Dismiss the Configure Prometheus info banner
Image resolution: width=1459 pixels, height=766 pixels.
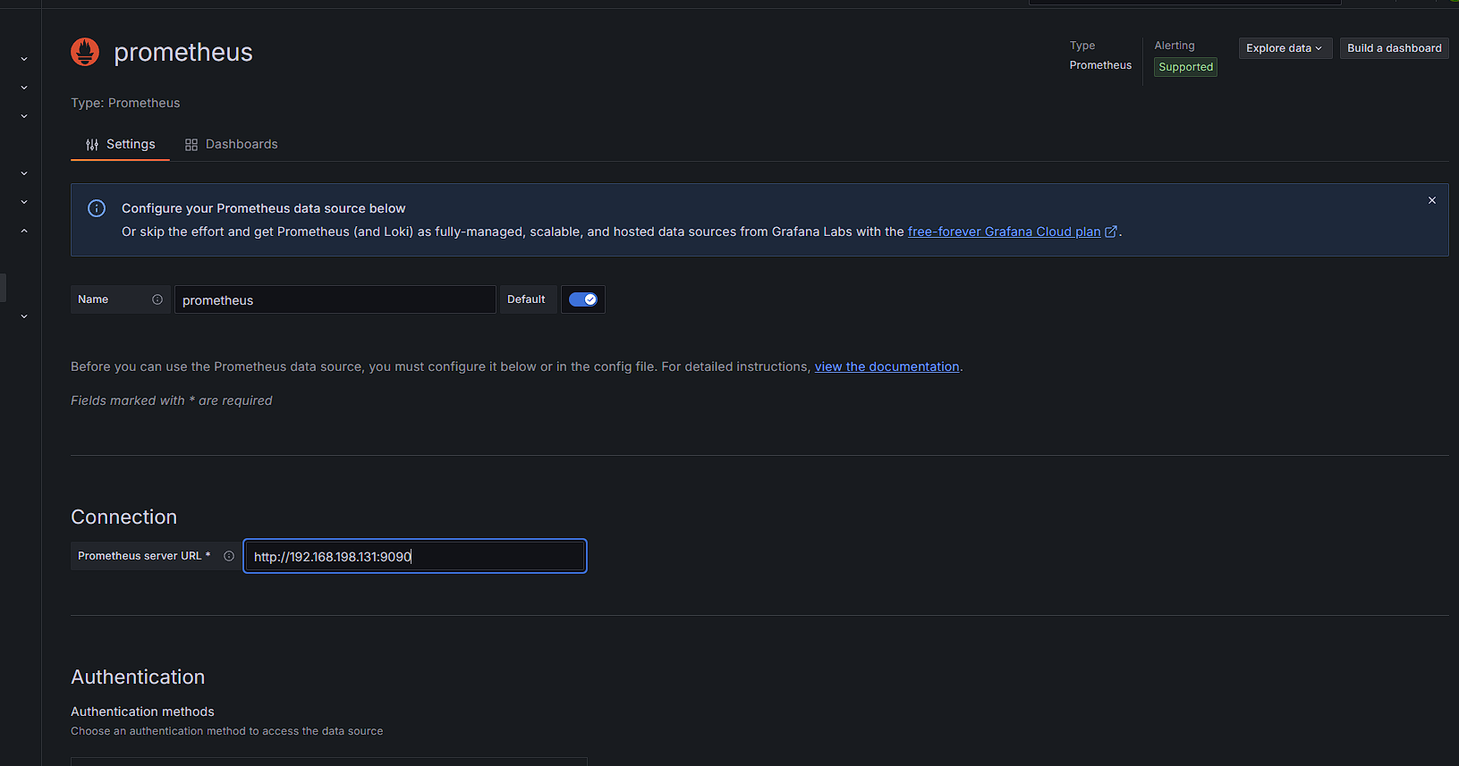[1432, 200]
